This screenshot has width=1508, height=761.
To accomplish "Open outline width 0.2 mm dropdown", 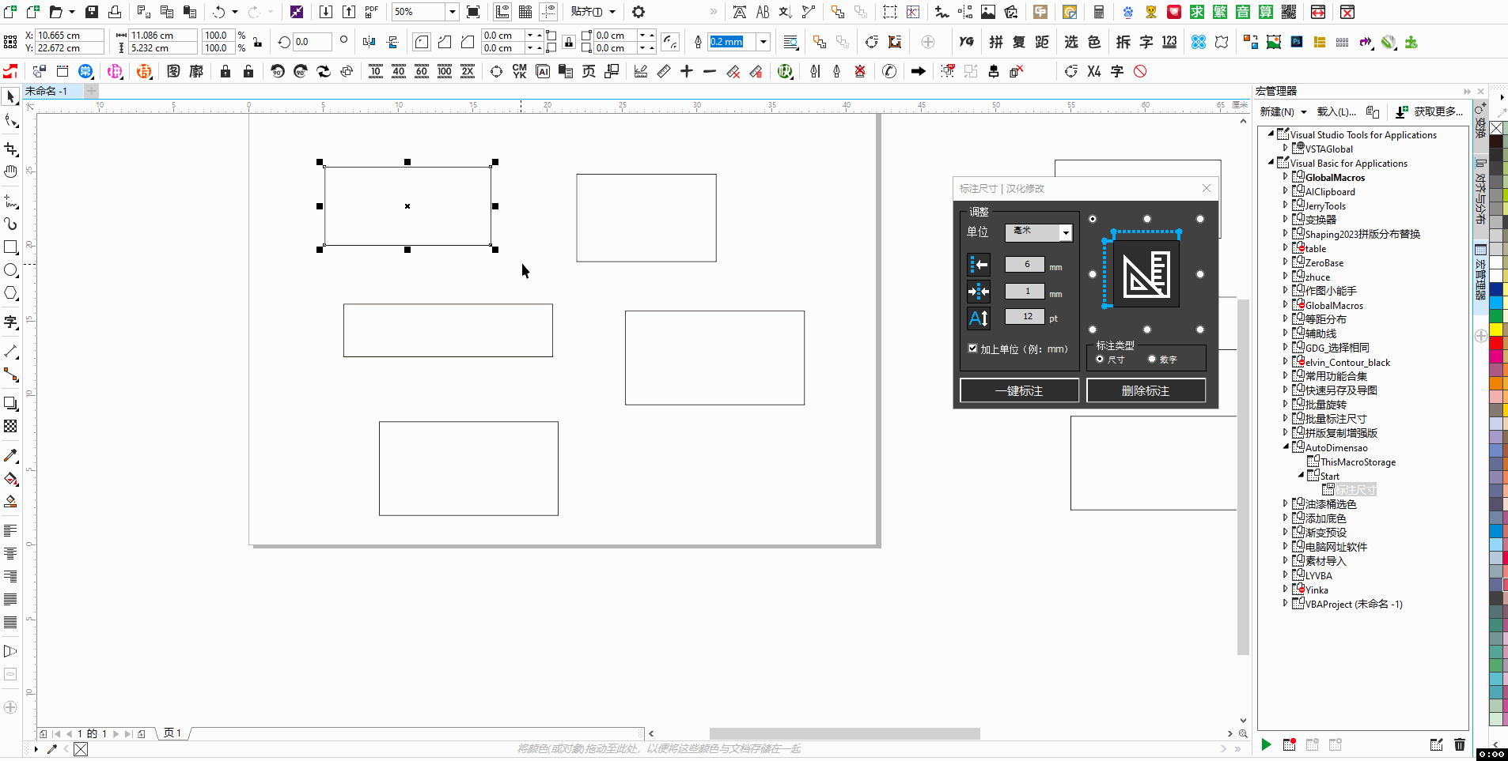I will pyautogui.click(x=763, y=42).
